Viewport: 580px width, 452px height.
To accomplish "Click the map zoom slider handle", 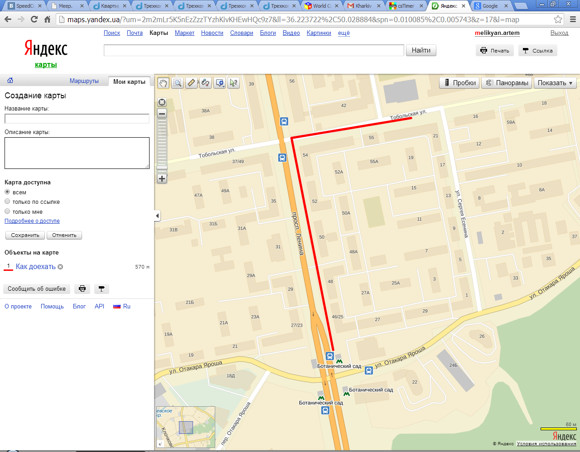I will click(162, 168).
